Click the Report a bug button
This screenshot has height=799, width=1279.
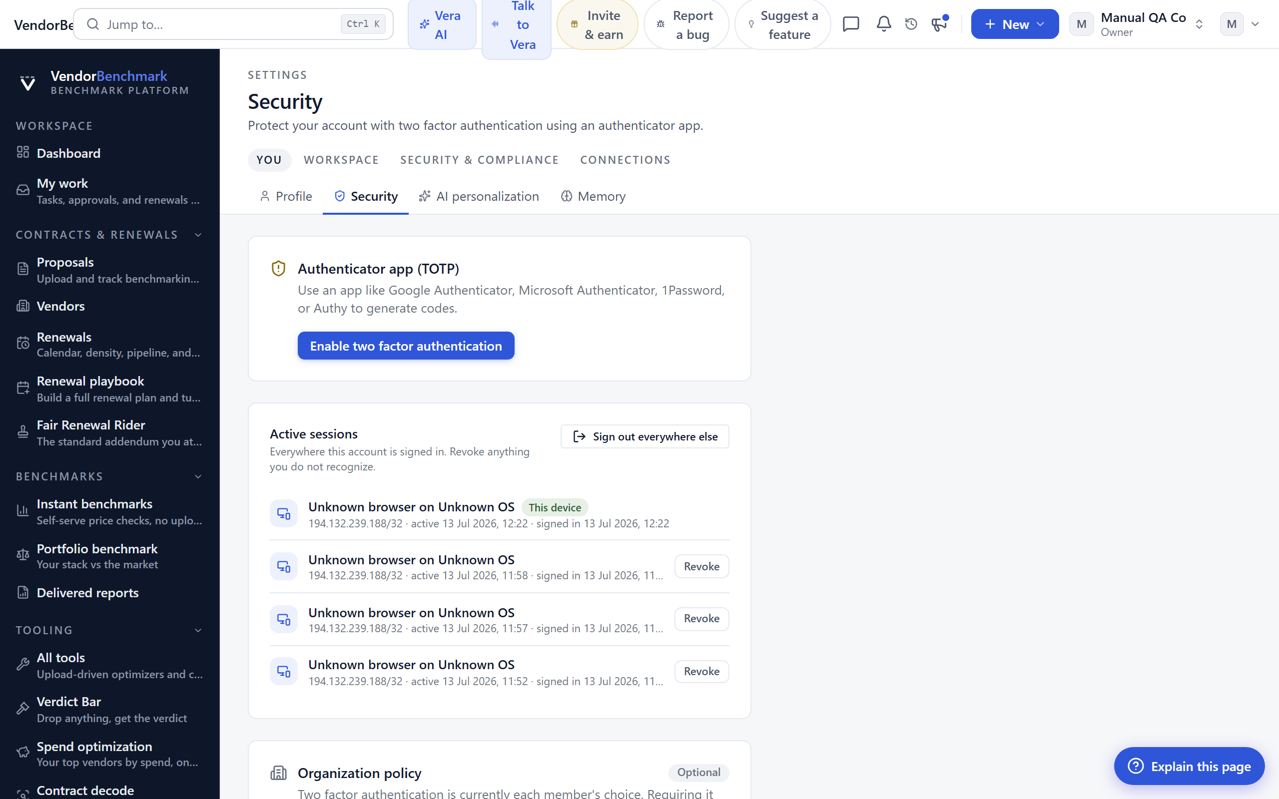point(686,25)
